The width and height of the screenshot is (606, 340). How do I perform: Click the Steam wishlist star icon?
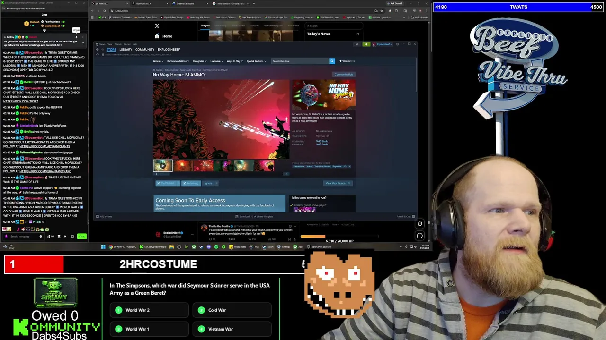(340, 61)
